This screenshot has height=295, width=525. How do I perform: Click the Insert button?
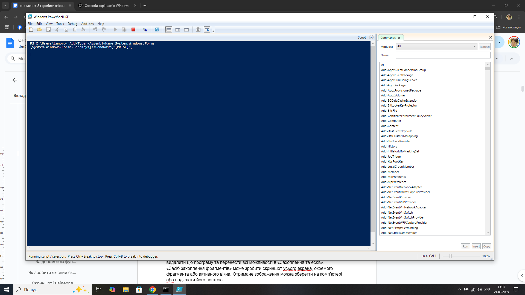coord(476,246)
